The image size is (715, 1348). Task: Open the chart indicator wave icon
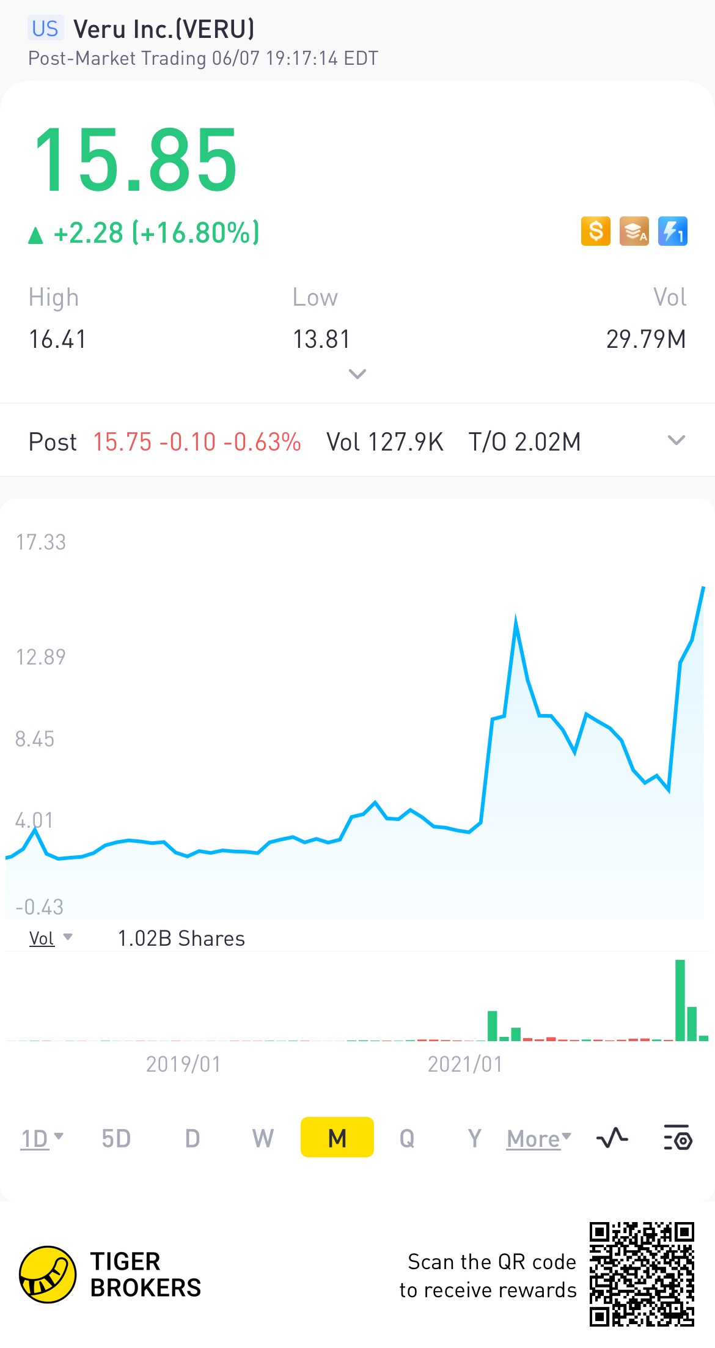click(612, 1138)
